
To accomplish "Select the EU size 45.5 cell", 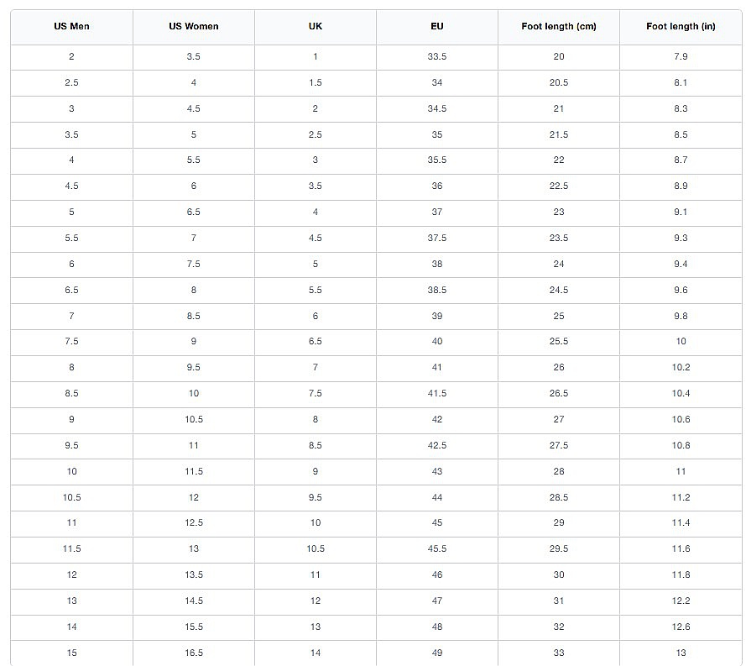I will pyautogui.click(x=437, y=548).
